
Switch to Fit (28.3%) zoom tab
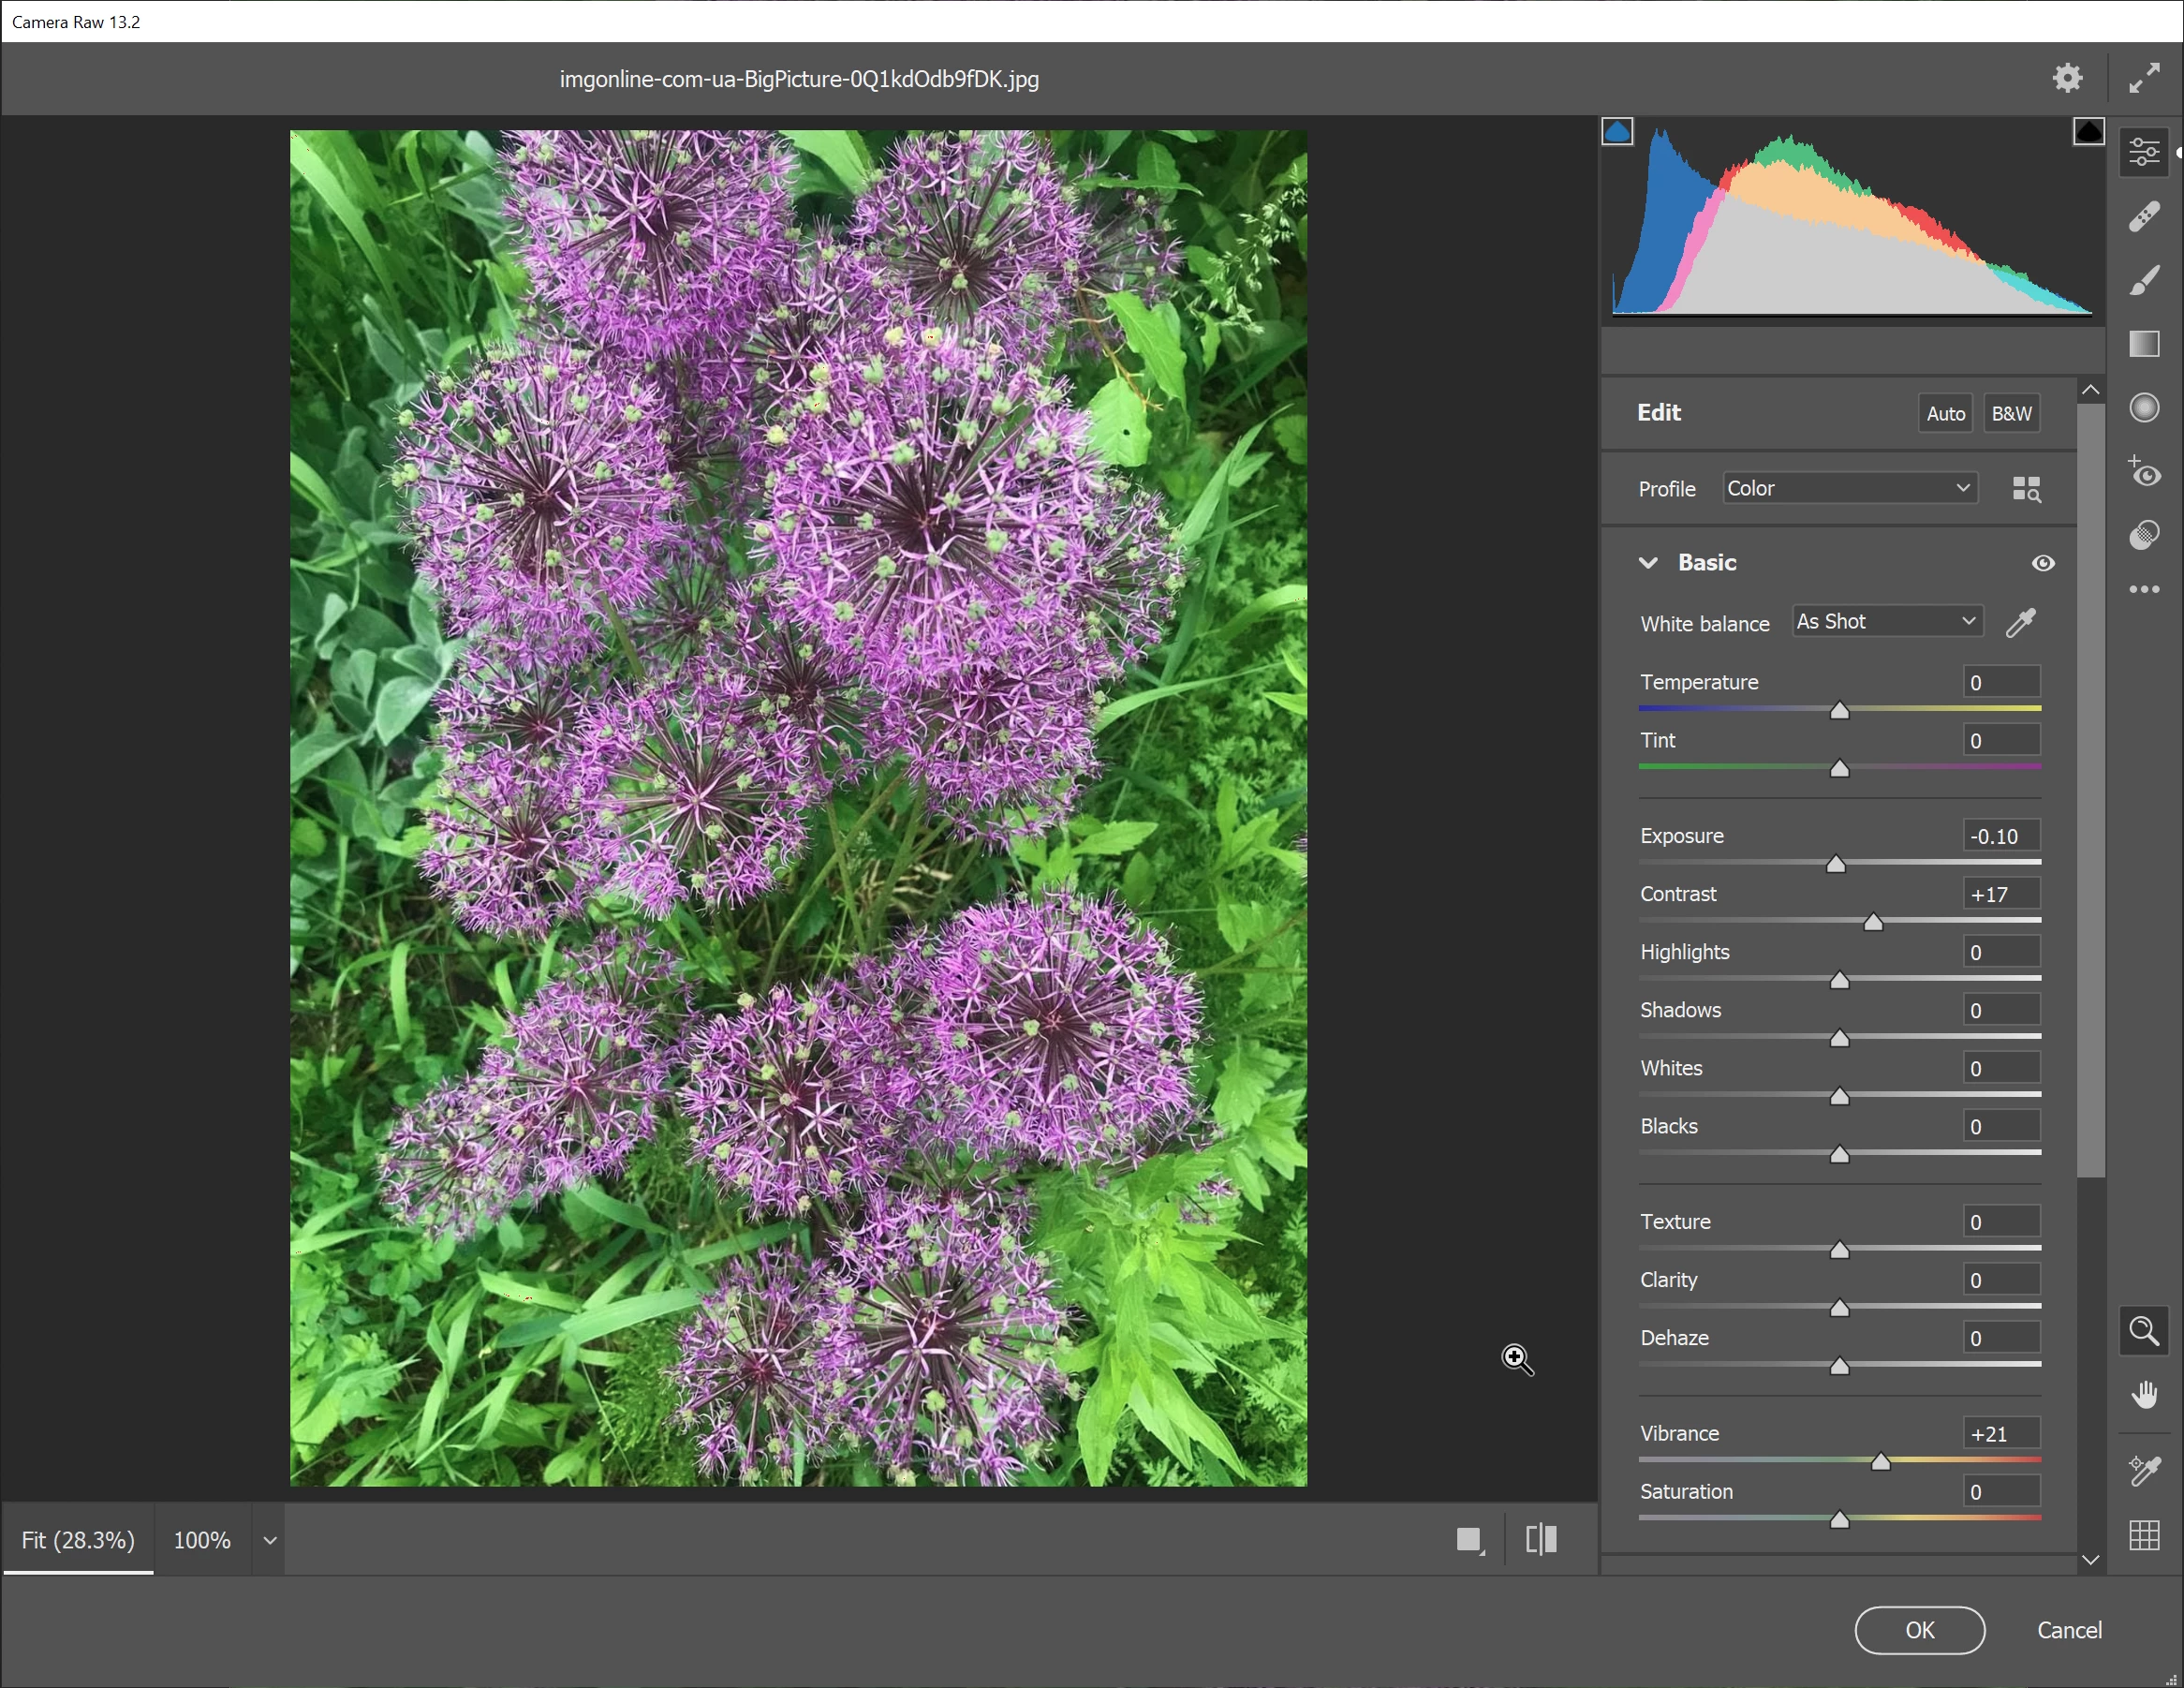(78, 1540)
